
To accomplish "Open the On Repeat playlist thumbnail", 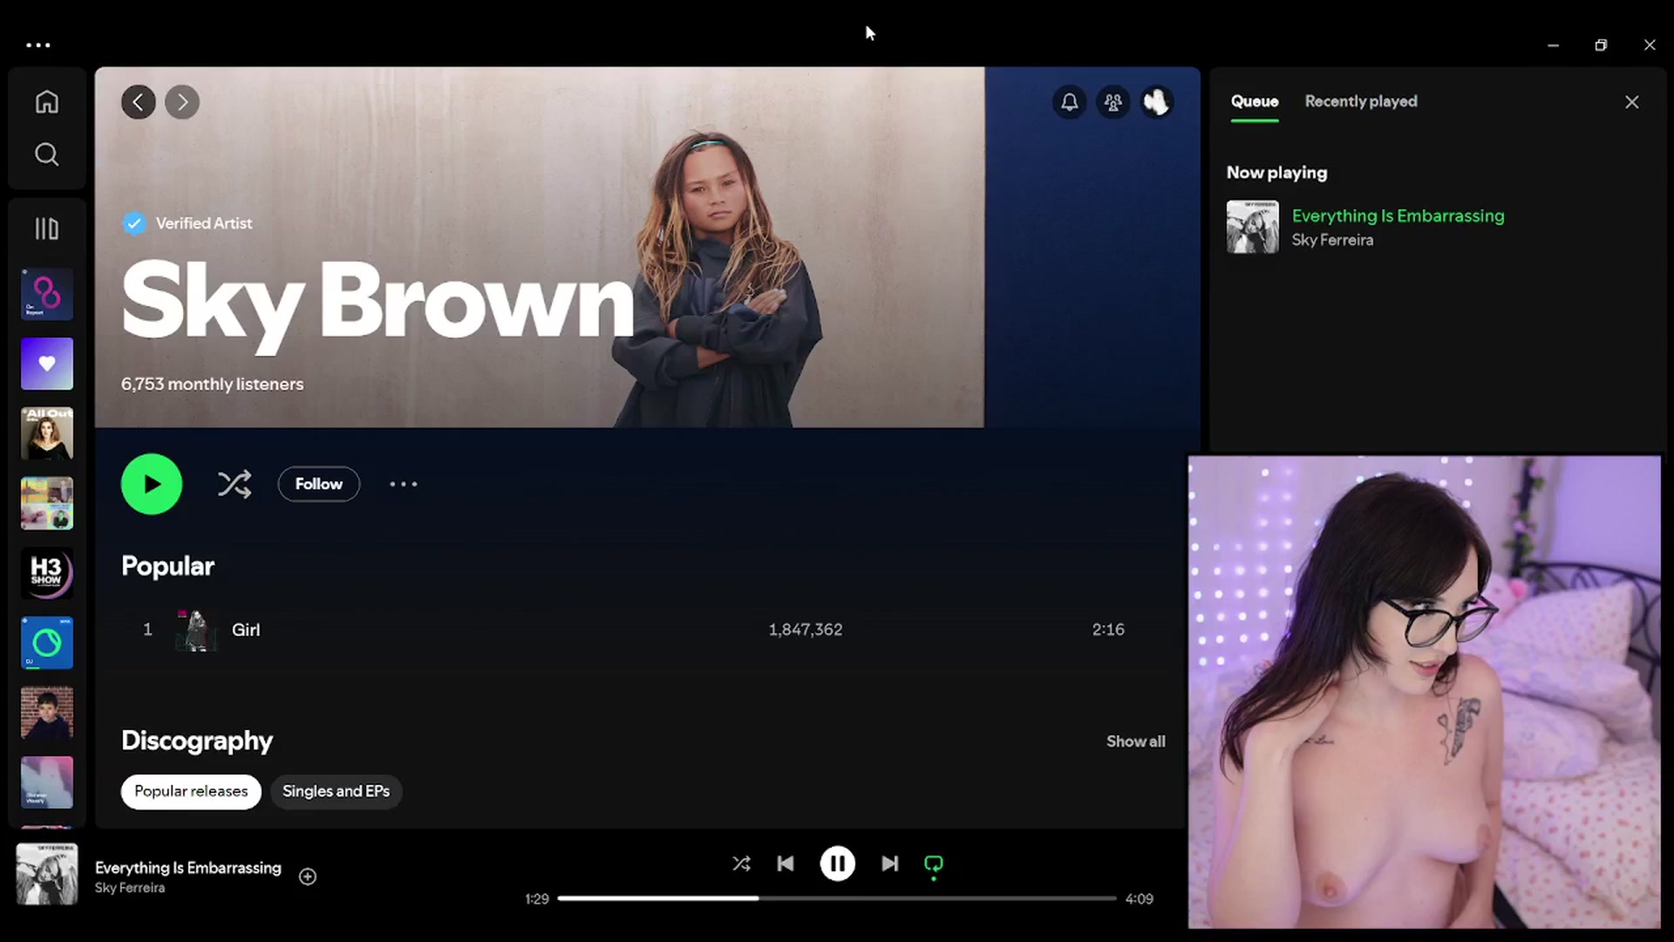I will (47, 294).
